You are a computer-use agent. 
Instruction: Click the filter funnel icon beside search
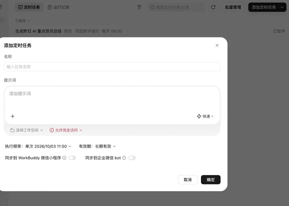139,7
